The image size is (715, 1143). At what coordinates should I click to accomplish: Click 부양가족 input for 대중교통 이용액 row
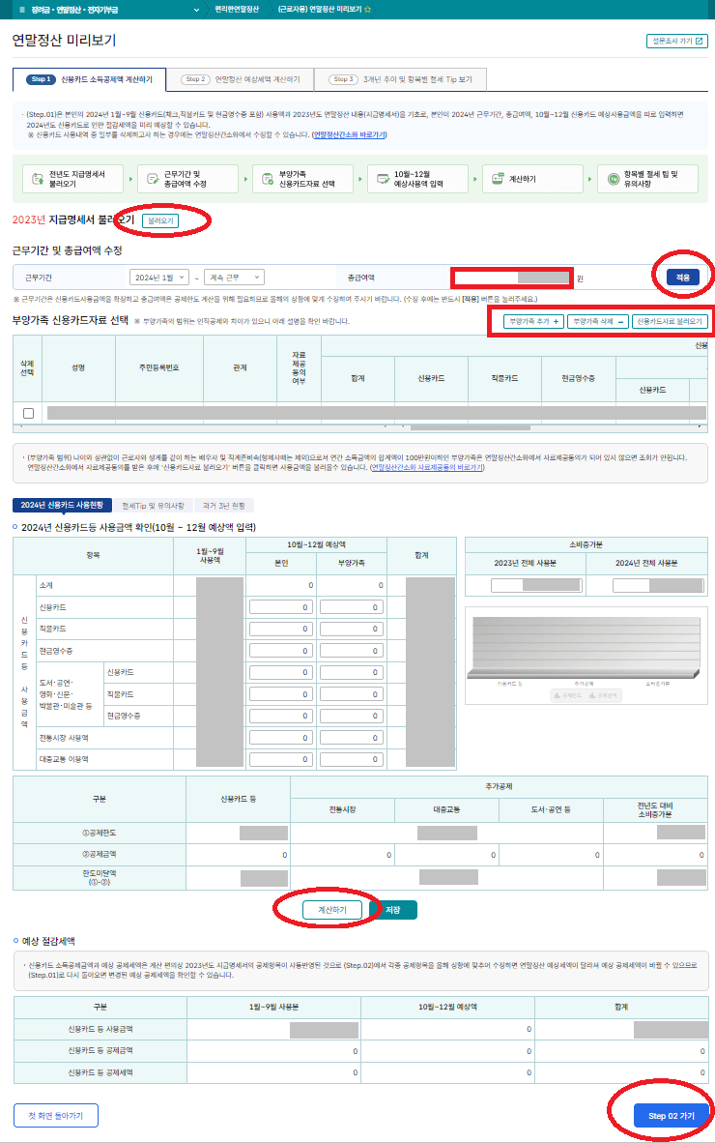(352, 759)
